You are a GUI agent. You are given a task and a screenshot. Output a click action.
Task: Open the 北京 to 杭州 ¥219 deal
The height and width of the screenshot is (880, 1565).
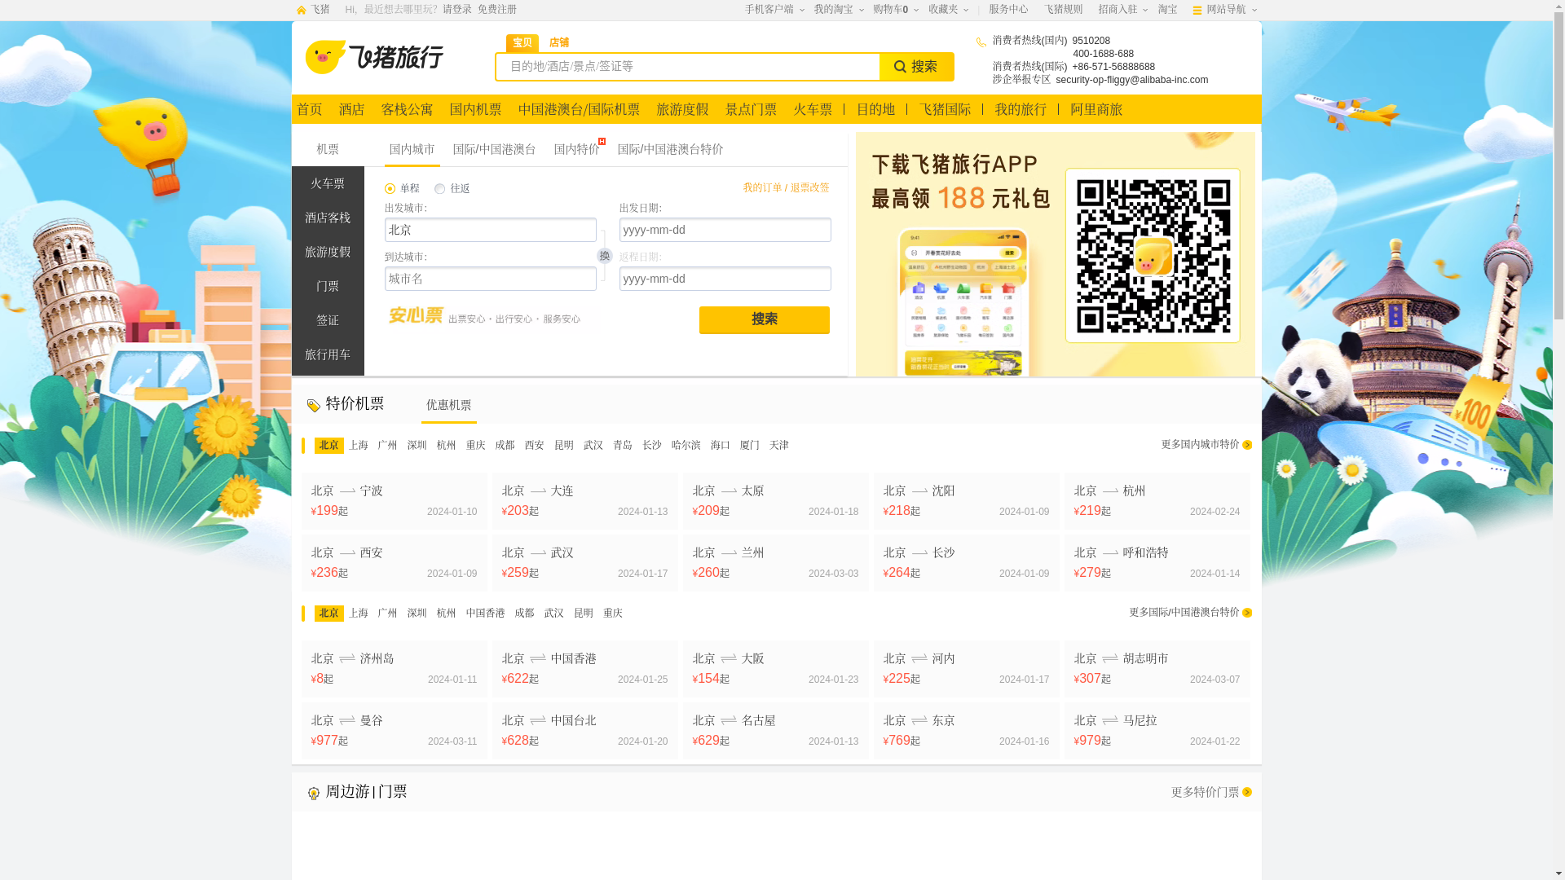(x=1157, y=501)
